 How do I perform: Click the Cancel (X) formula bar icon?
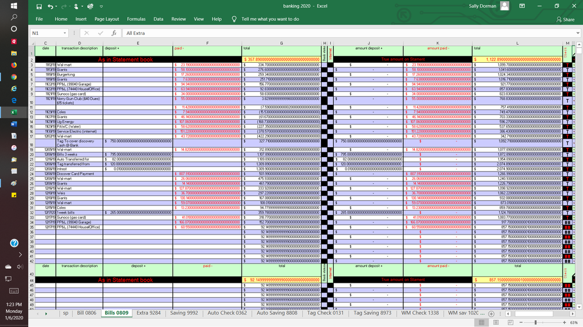click(x=86, y=33)
